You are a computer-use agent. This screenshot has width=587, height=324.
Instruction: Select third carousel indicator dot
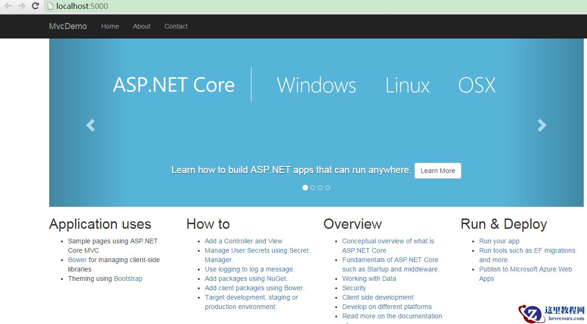click(320, 188)
